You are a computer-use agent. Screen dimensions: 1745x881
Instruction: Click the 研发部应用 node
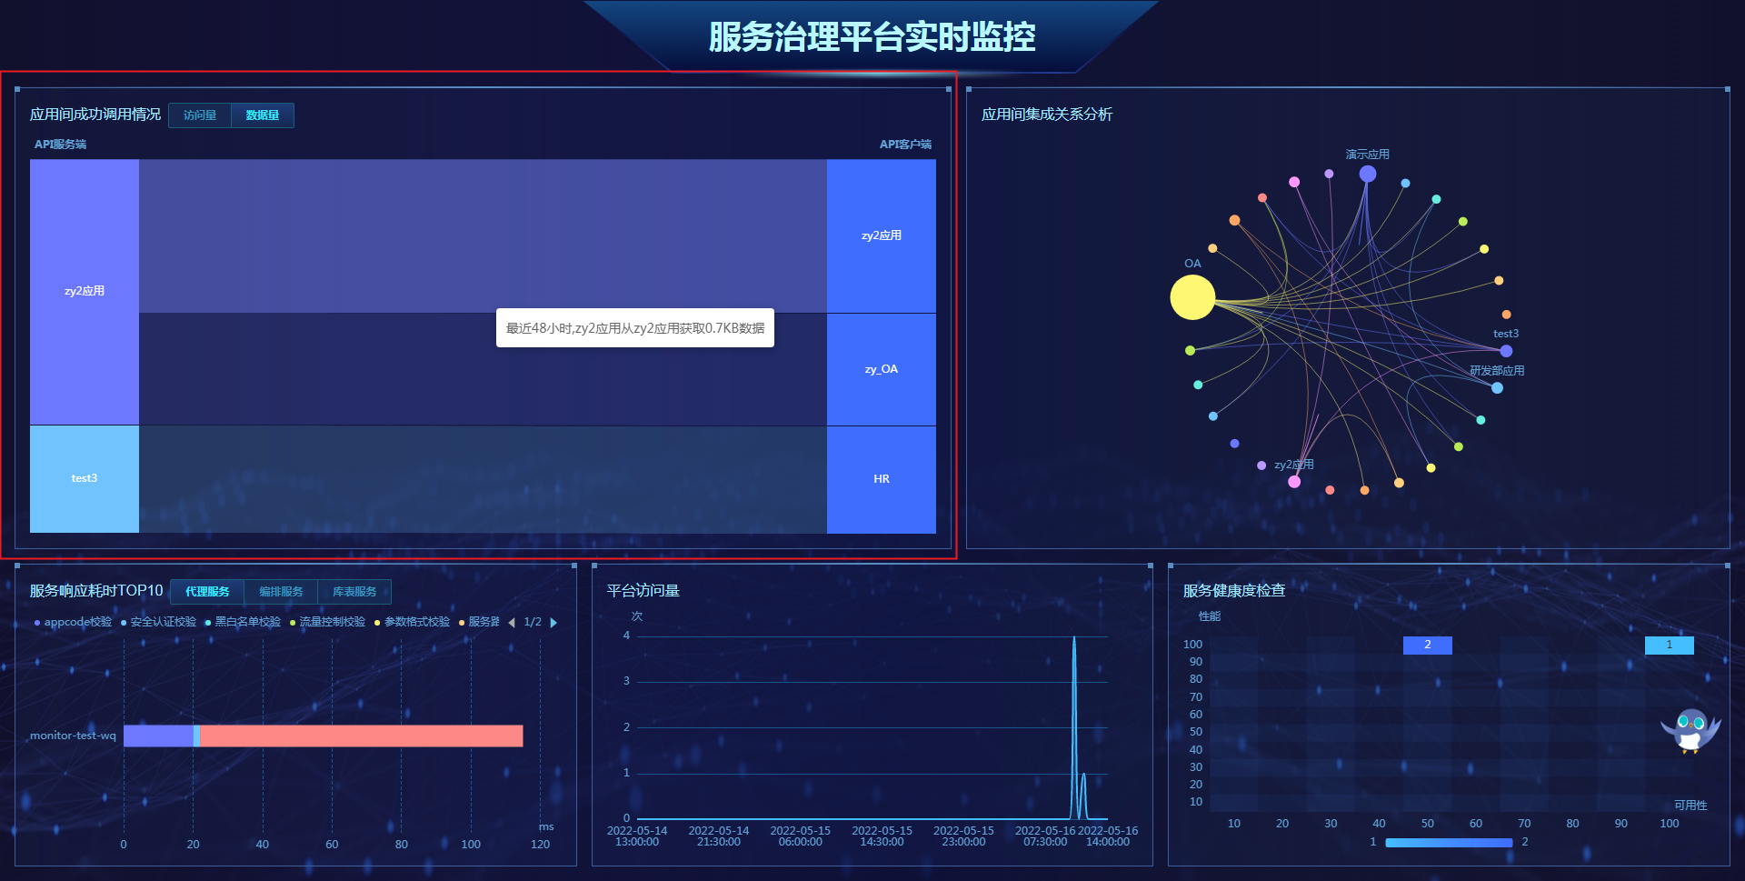(x=1496, y=386)
